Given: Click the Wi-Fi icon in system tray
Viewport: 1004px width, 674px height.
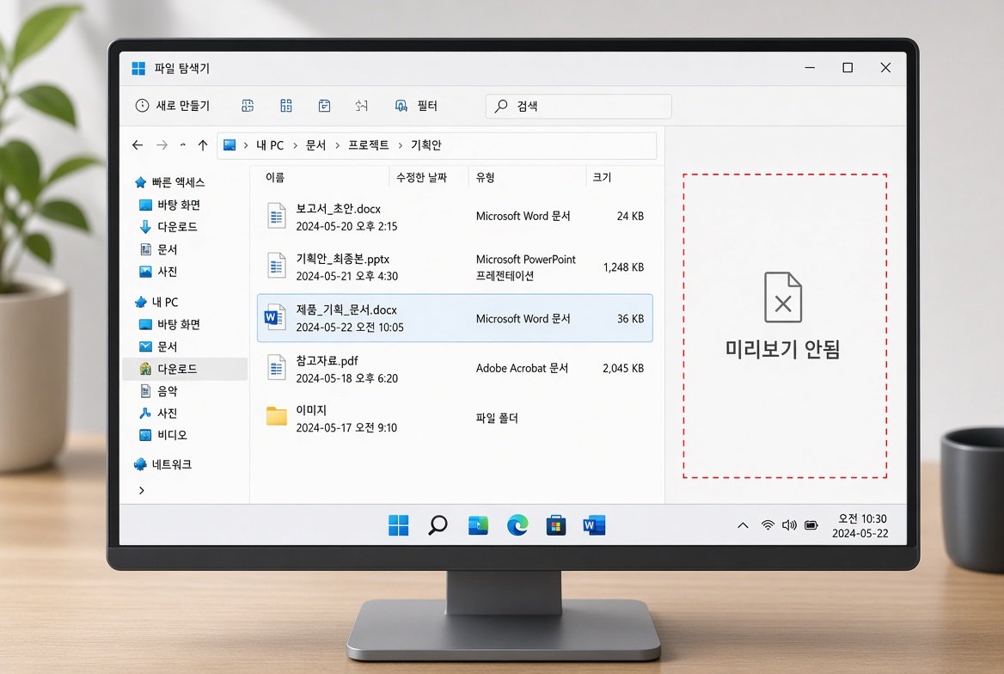Looking at the screenshot, I should (767, 525).
